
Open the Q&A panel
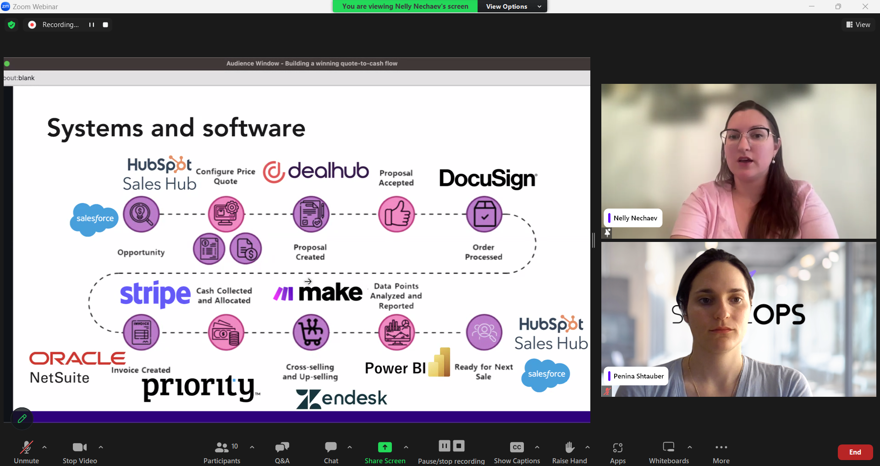[x=282, y=452]
